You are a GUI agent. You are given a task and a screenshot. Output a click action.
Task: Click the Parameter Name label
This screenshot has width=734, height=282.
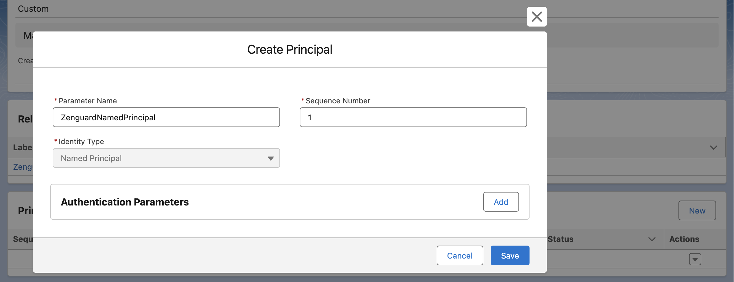point(88,101)
